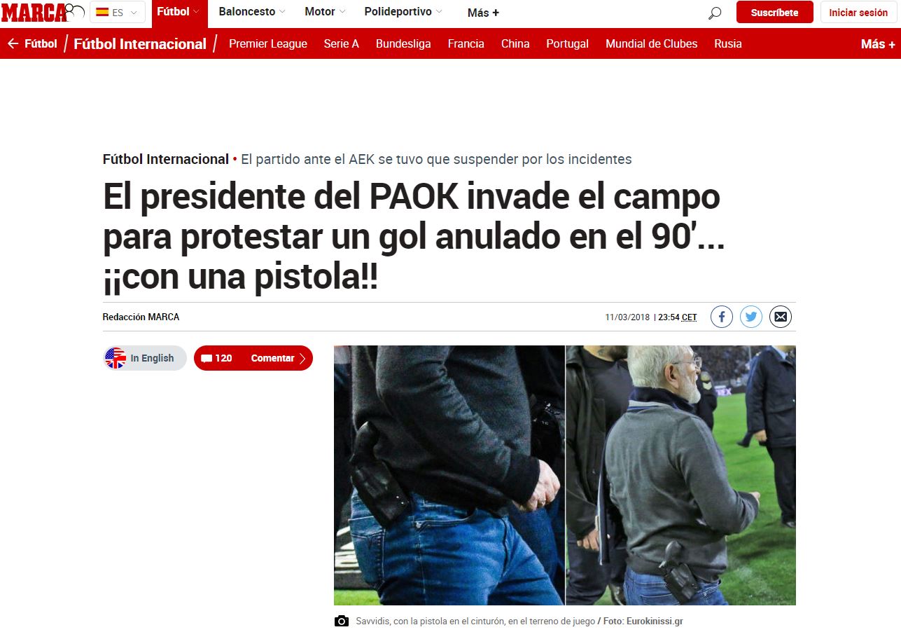Click the PAOK president article photo
The height and width of the screenshot is (632, 901).
(x=564, y=475)
